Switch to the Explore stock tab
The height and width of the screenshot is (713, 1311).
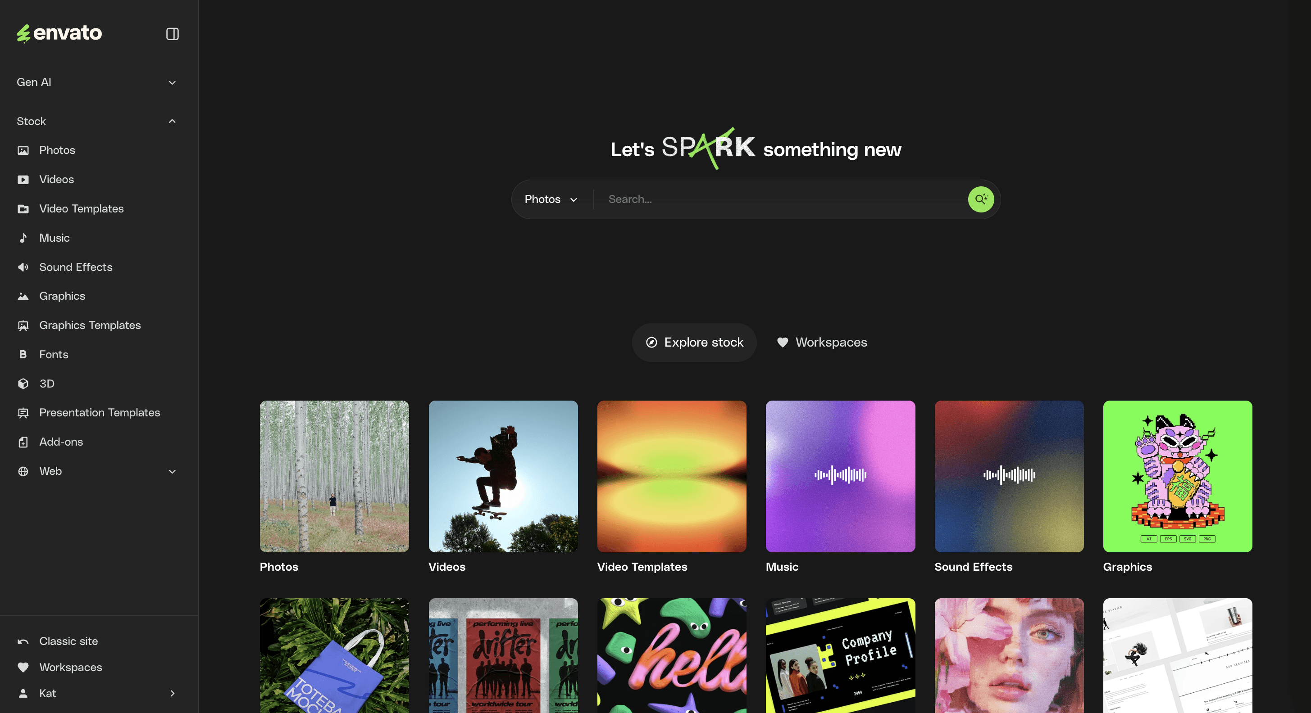click(x=694, y=342)
